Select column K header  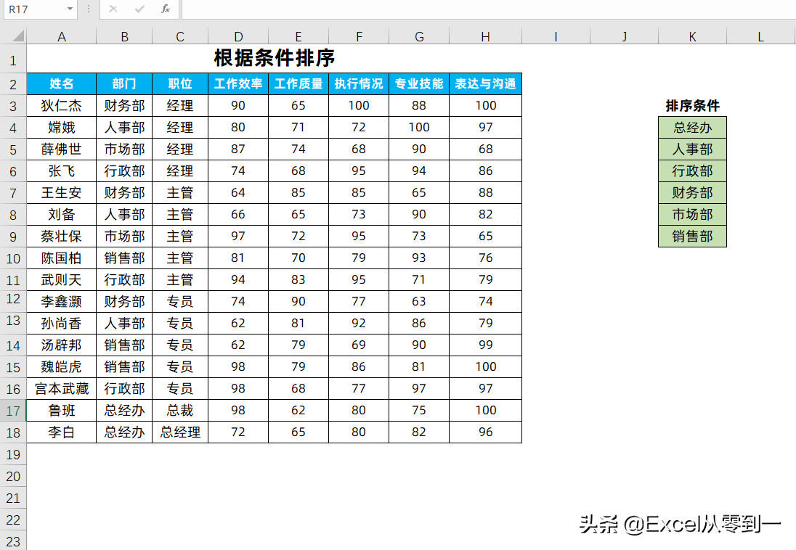692,36
